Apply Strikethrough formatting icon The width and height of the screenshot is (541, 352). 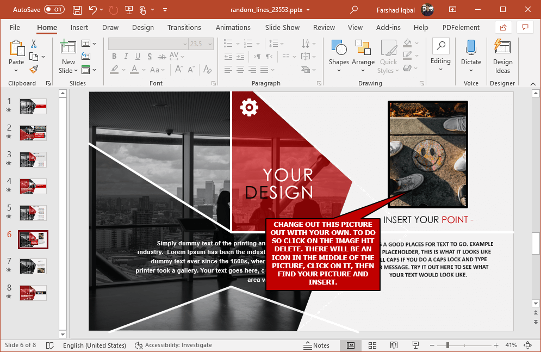click(161, 56)
